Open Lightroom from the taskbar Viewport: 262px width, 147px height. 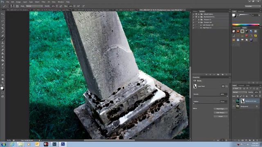pos(54,144)
